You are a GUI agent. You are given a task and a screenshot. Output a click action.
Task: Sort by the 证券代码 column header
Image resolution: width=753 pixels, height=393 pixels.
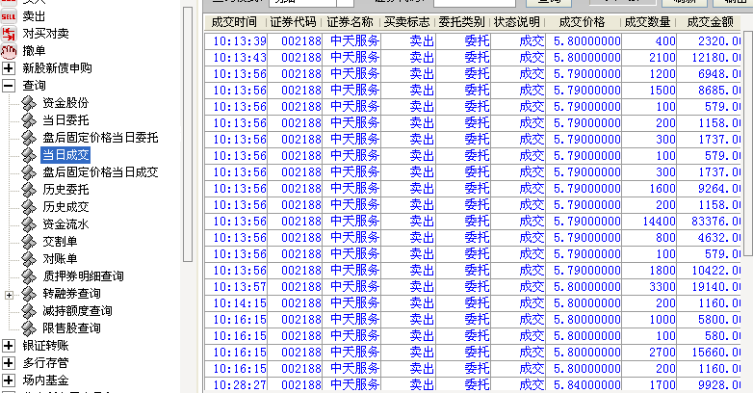pyautogui.click(x=293, y=22)
